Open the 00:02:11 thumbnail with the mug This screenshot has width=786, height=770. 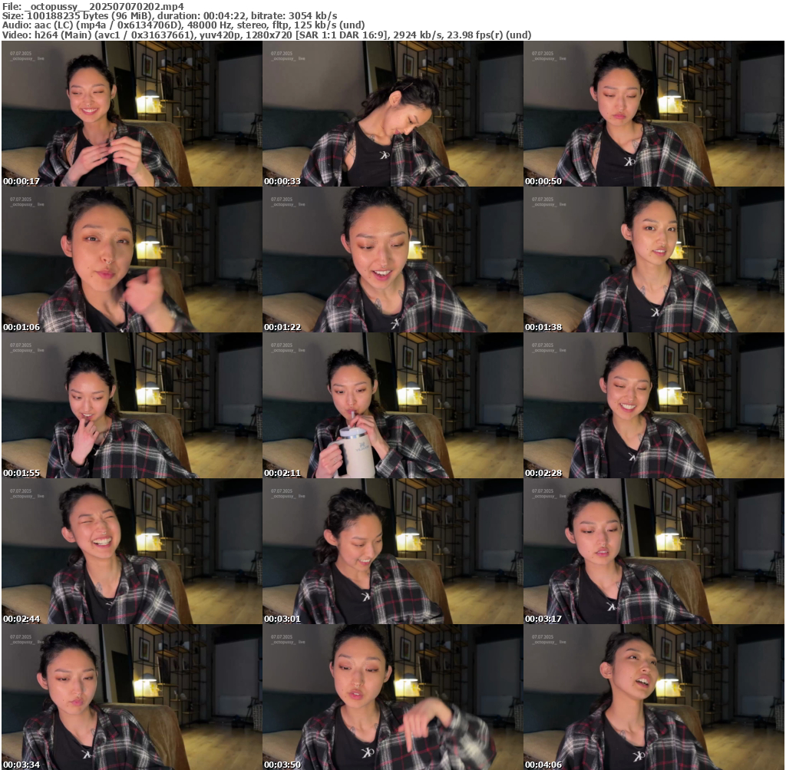tap(393, 405)
